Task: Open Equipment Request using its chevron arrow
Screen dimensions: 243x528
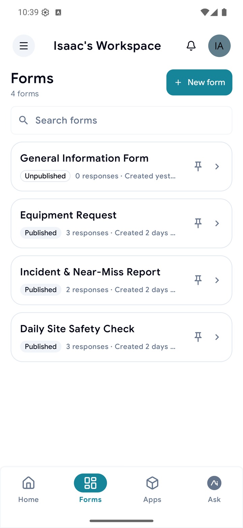Action: tap(217, 223)
